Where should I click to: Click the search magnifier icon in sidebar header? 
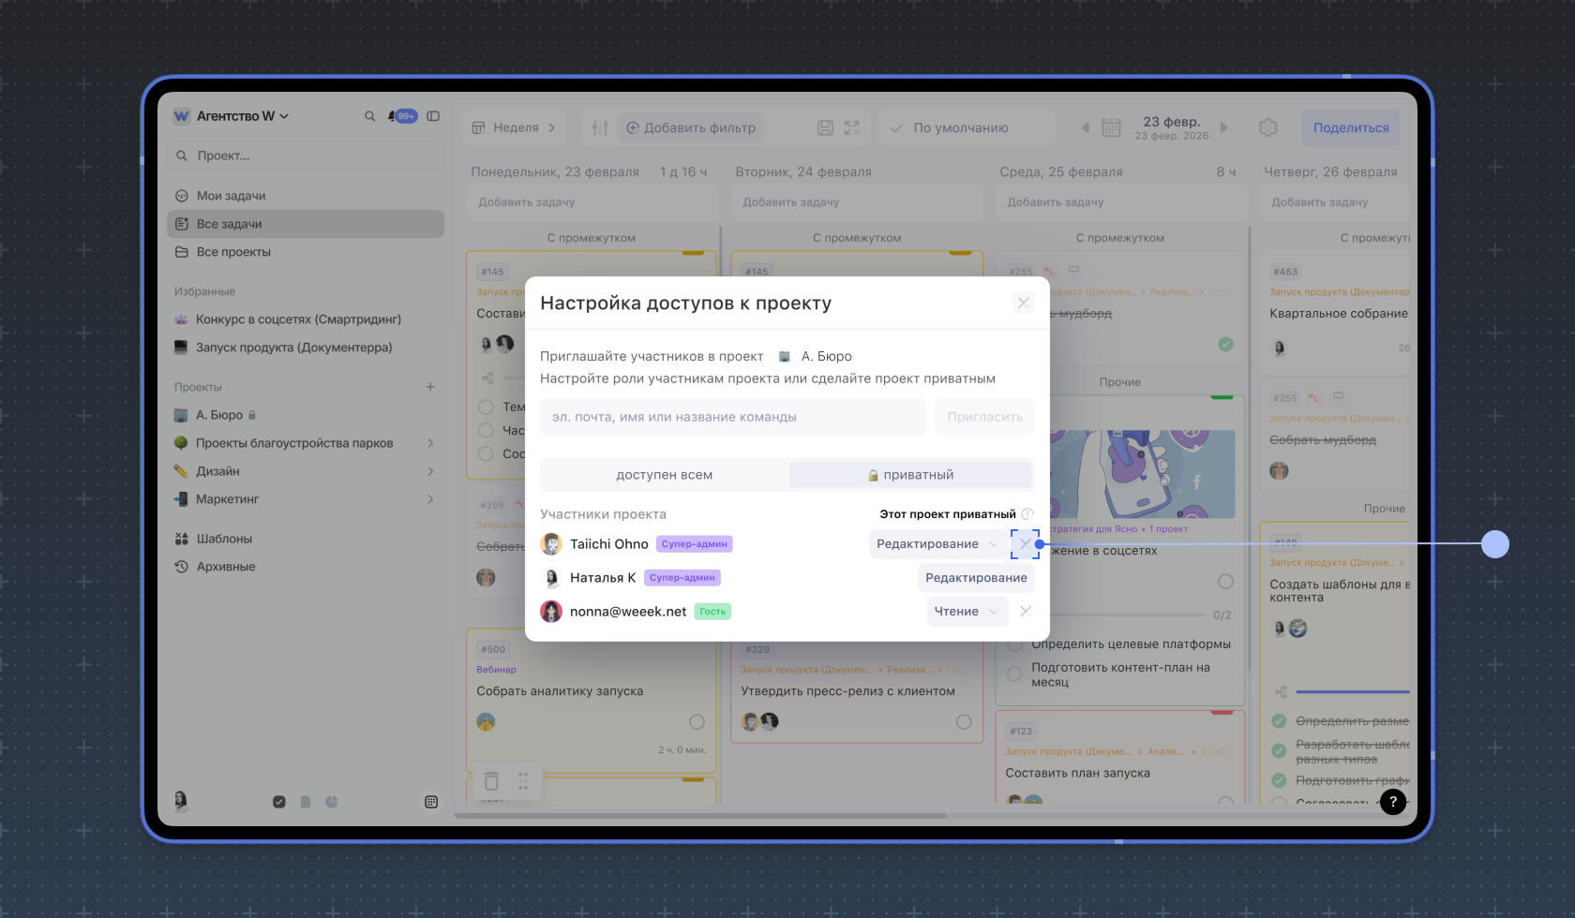click(x=369, y=116)
